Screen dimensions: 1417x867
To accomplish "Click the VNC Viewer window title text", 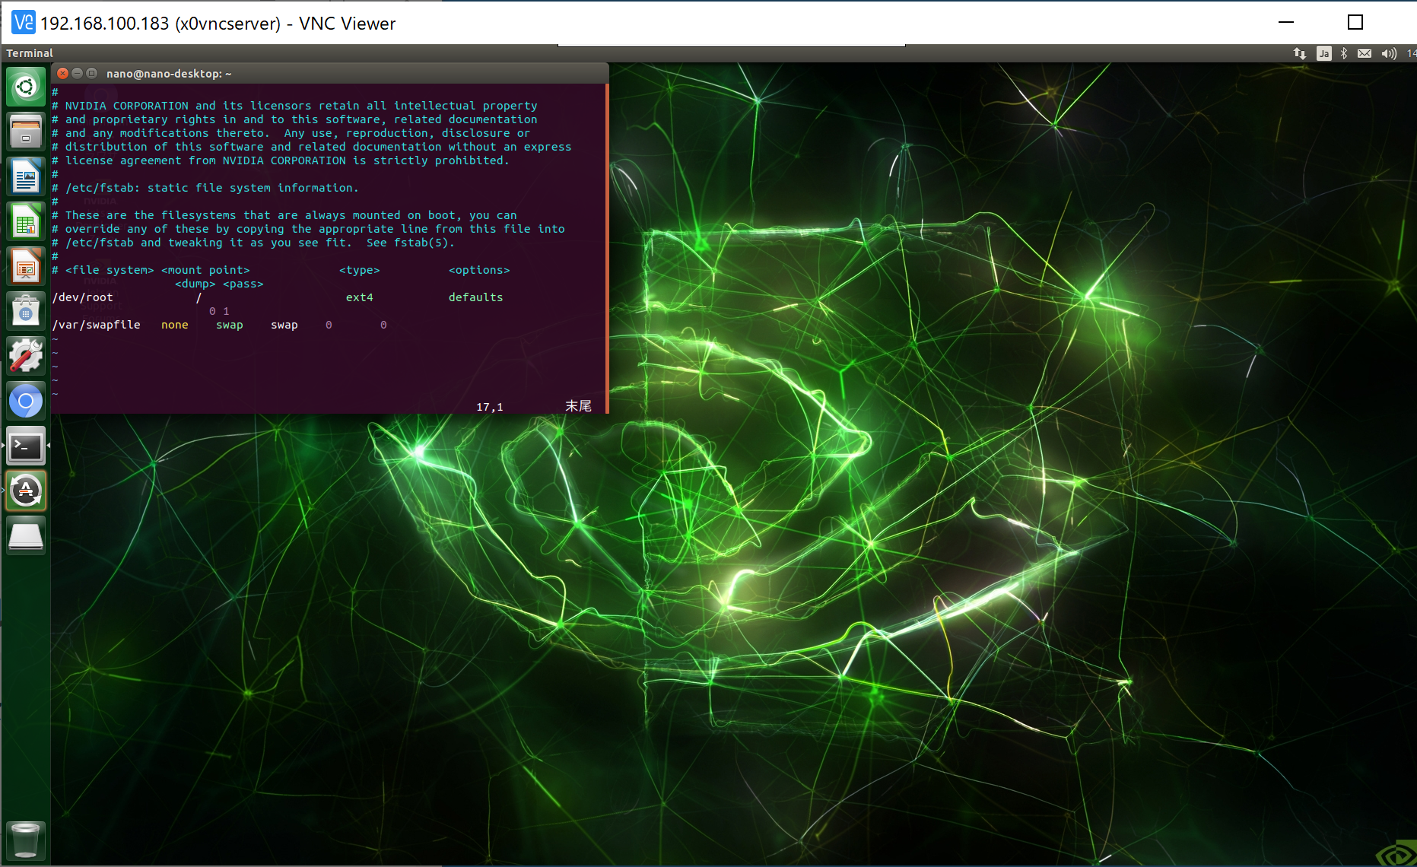I will 218,24.
